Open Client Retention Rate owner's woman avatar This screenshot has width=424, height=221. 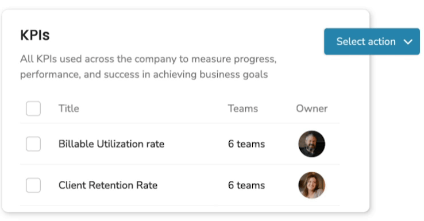pos(311,185)
